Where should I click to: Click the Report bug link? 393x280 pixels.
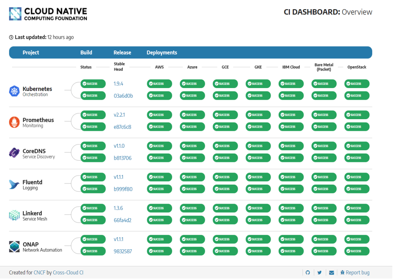click(358, 272)
